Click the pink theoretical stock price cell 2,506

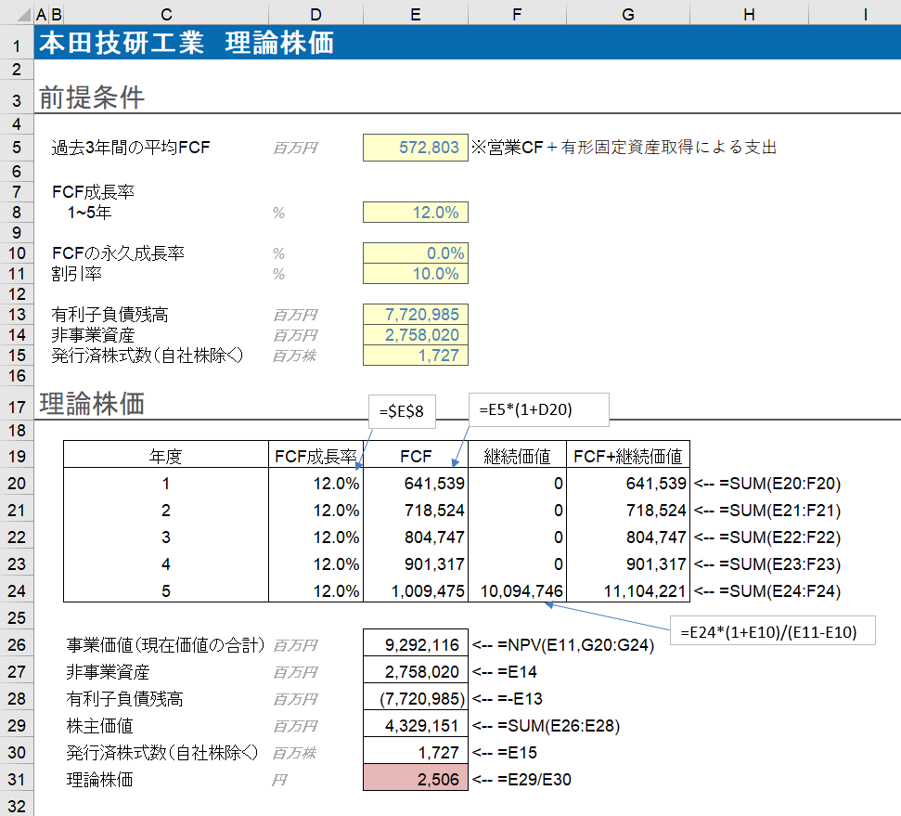click(416, 780)
